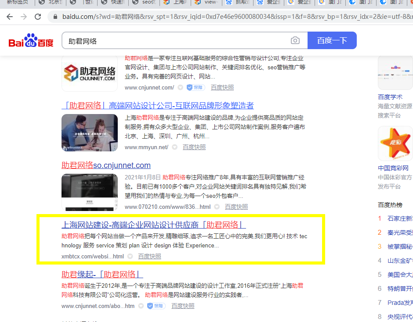
Task: Click the www.cnjunnet.com/ URL text
Action: [x=149, y=88]
